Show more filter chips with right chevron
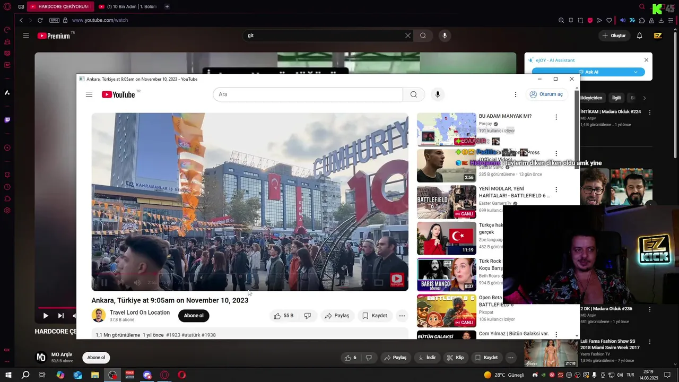Screen dimensions: 679x382 [645, 98]
